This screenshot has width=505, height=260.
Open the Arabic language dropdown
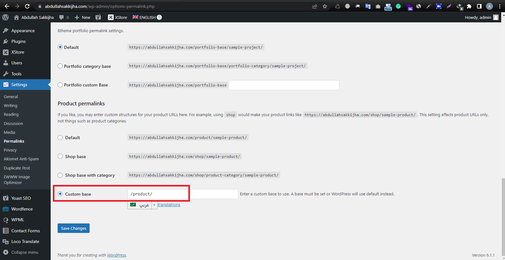[142, 205]
